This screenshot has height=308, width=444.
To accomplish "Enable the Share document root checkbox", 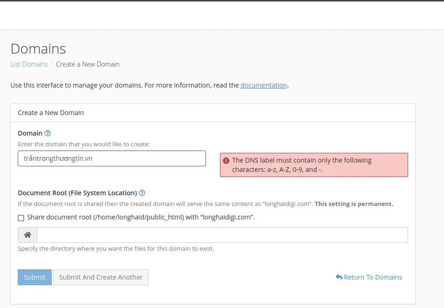I will [21, 218].
